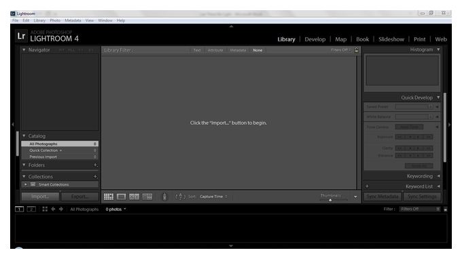Collapse the right panel side arrow
Screen dimensions: 462x259
(449, 125)
